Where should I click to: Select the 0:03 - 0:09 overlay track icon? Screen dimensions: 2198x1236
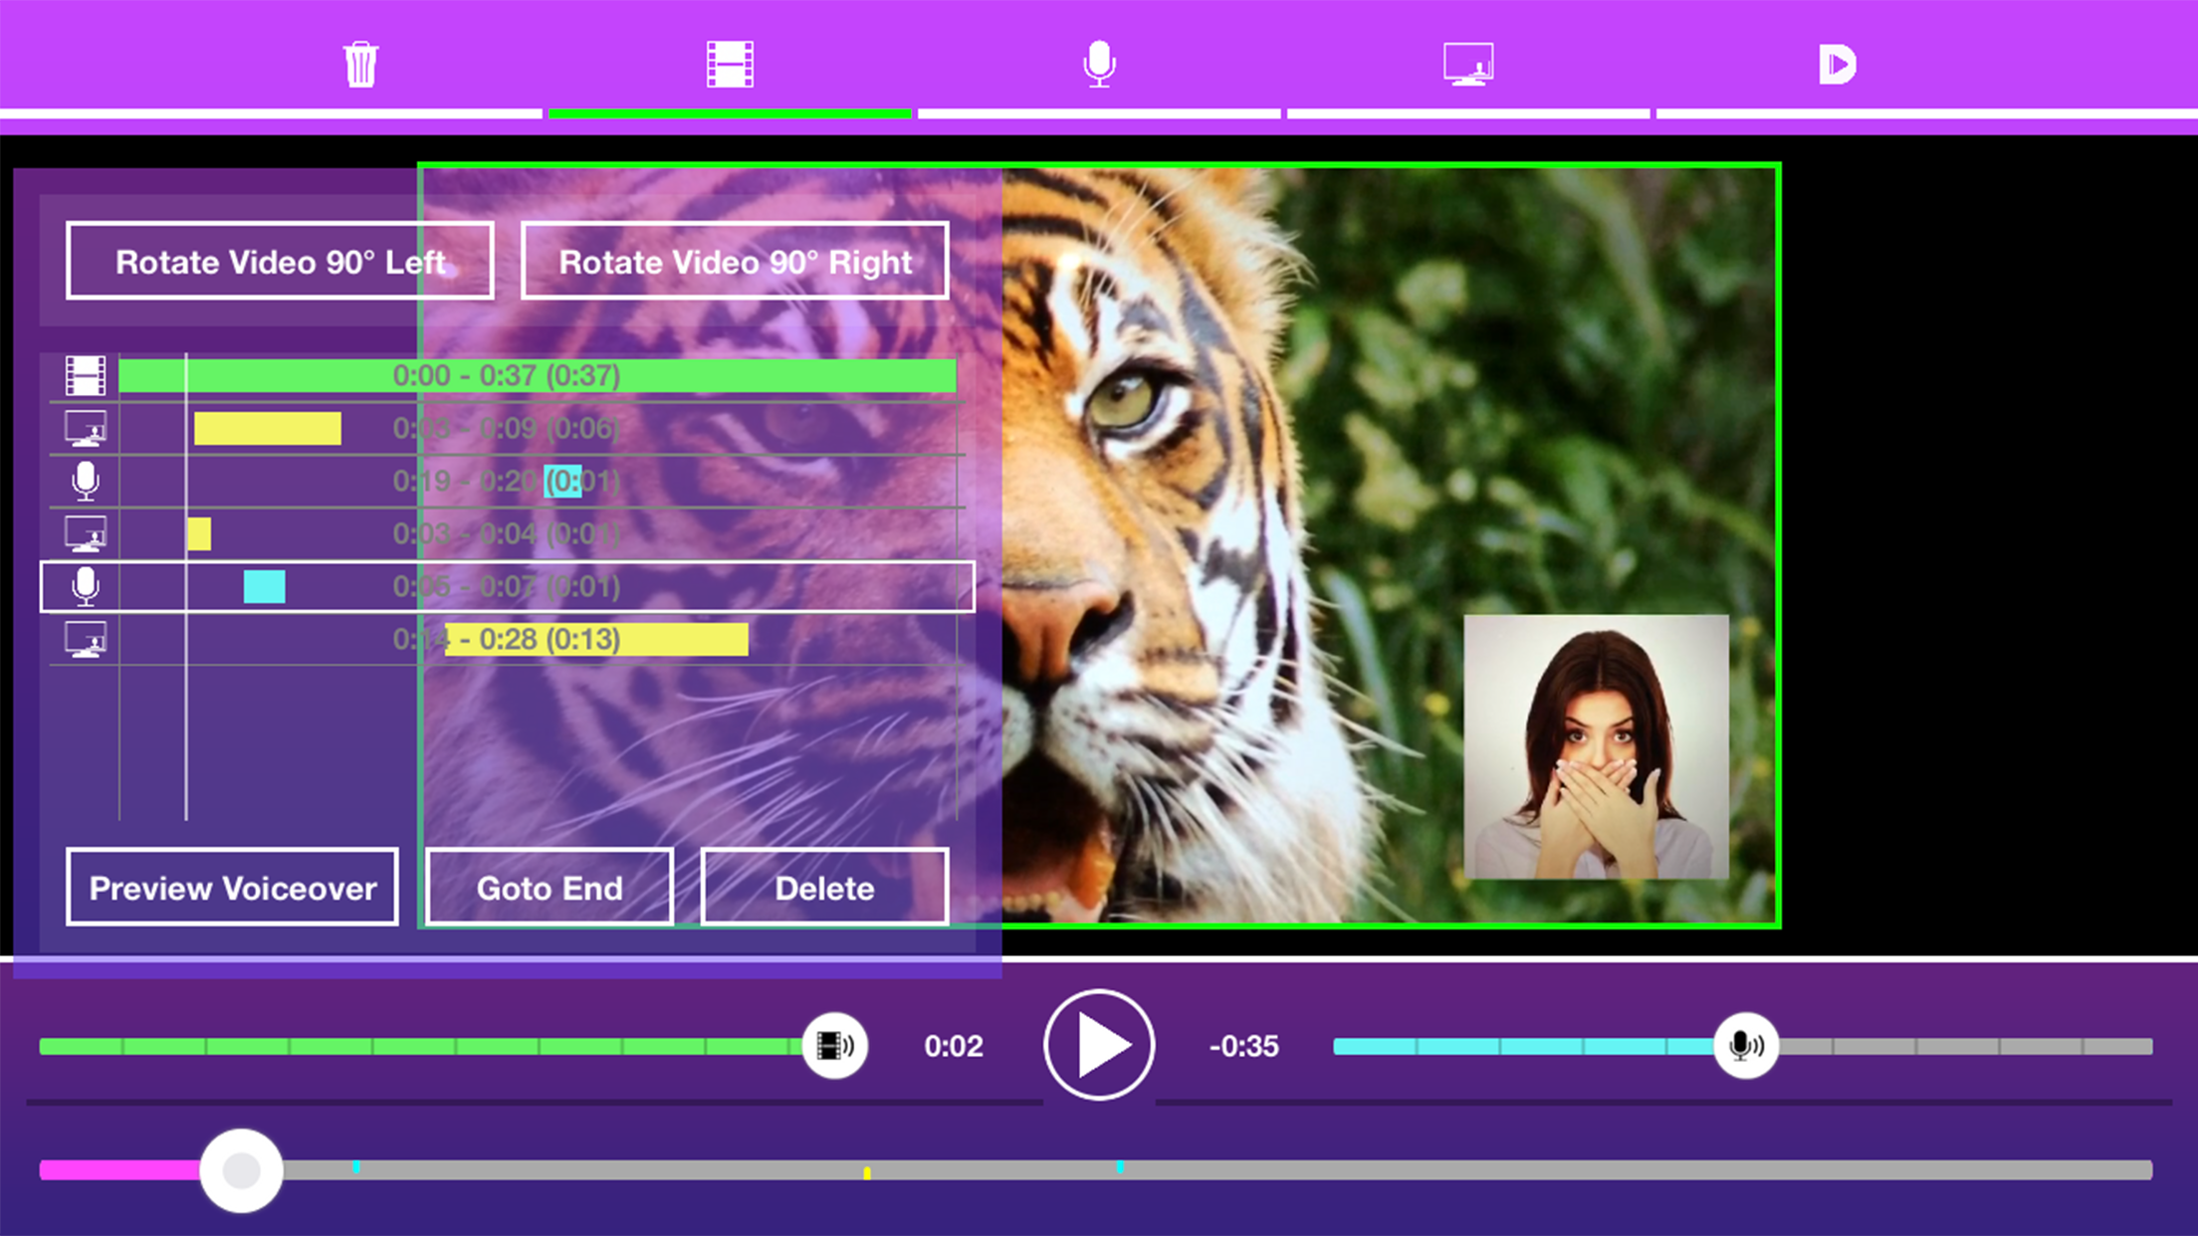coord(86,429)
